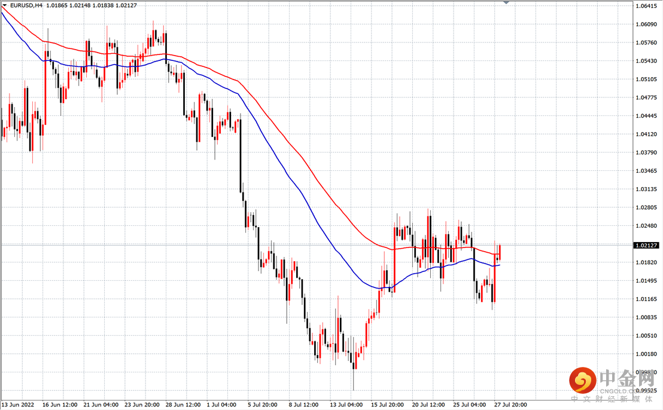Click the 16 Jun 12:00 time label

tap(60, 405)
